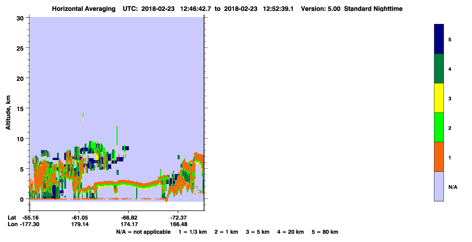This screenshot has width=472, height=242.
Task: Click longitude value -177.30
Action: 30,224
